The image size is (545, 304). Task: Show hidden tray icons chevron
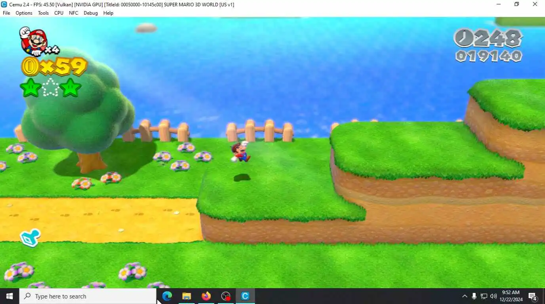pyautogui.click(x=465, y=296)
